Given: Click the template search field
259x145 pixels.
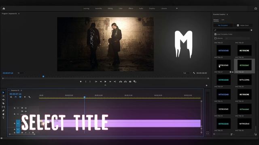Looking at the screenshot, I should [232, 30].
